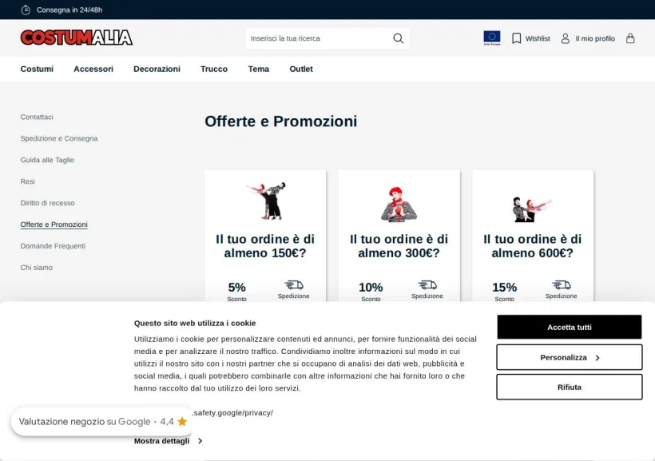This screenshot has height=461, width=655.
Task: Expand Mostra dettagli in cookie banner
Action: (168, 441)
